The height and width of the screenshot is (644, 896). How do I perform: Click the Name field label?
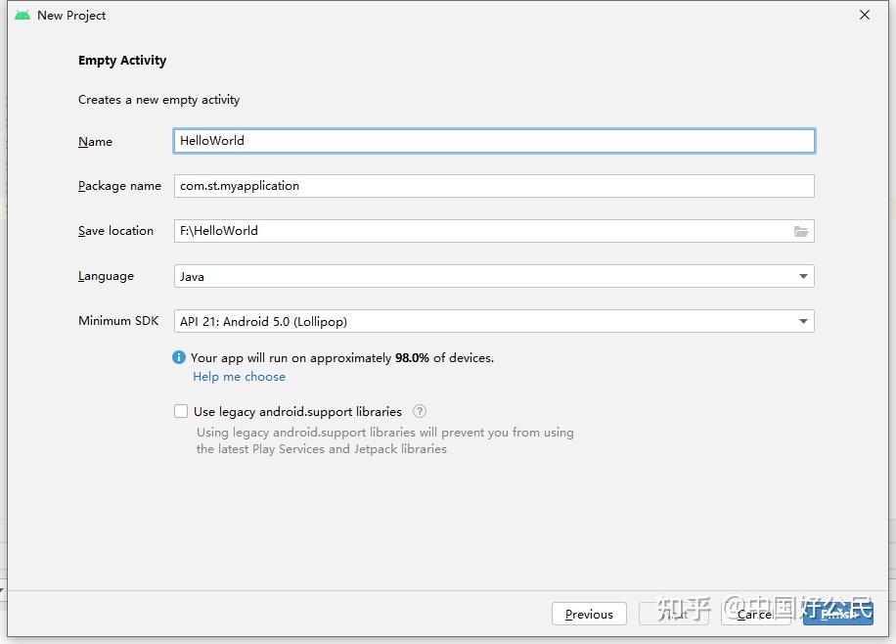pyautogui.click(x=95, y=142)
